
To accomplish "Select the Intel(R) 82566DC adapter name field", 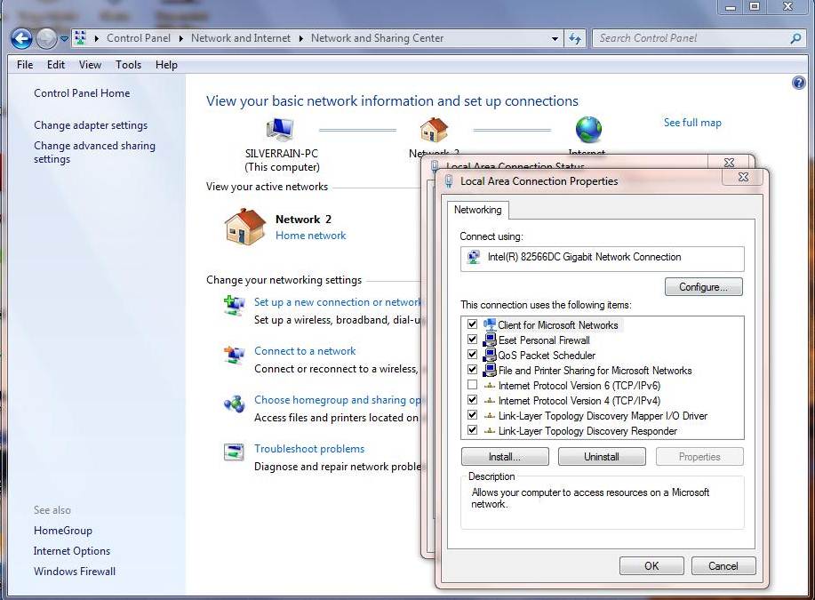I will pos(602,259).
